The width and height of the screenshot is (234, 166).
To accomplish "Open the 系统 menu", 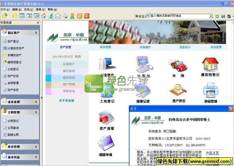I will [29, 9].
